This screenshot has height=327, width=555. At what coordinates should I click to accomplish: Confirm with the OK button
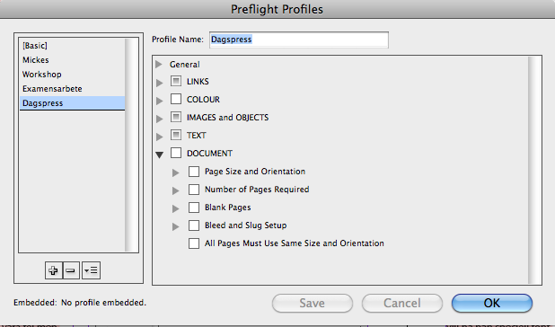tap(492, 304)
